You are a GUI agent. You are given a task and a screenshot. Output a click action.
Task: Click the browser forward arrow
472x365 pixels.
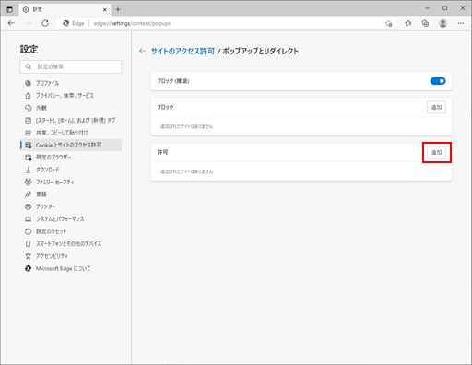(x=29, y=23)
